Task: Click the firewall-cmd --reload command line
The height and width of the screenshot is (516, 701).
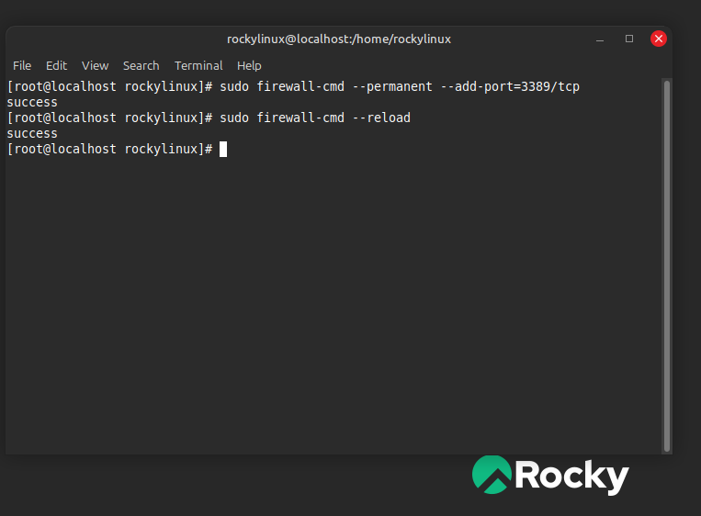Action: tap(314, 118)
